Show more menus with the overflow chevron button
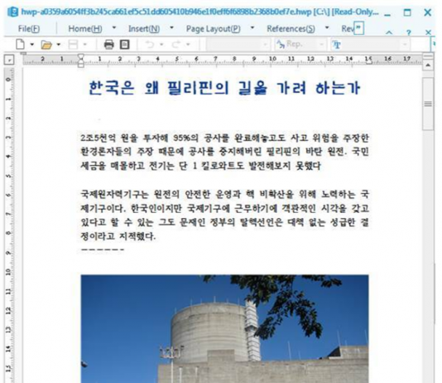The height and width of the screenshot is (383, 442). click(359, 27)
